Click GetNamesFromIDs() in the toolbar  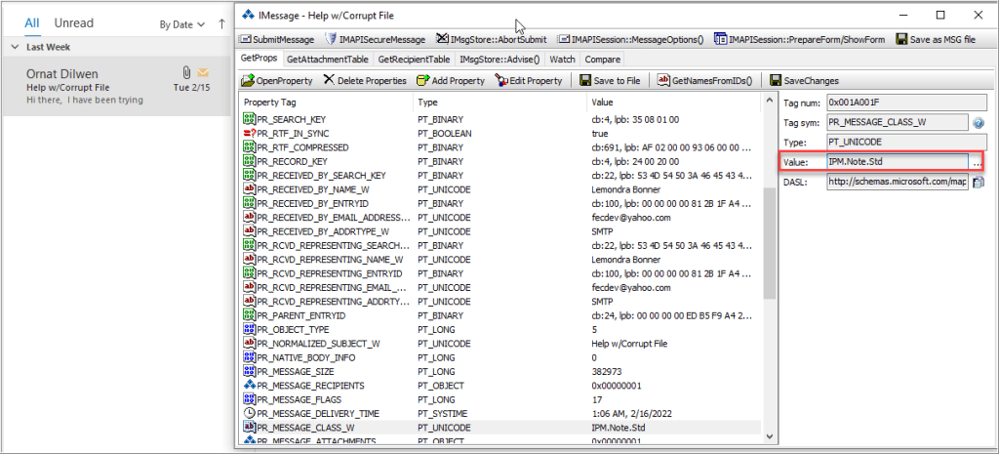[x=705, y=80]
